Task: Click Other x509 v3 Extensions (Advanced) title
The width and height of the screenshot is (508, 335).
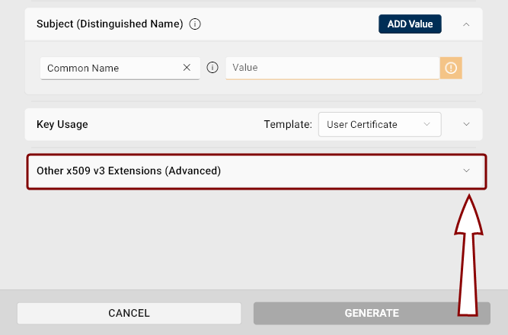Action: click(x=129, y=171)
